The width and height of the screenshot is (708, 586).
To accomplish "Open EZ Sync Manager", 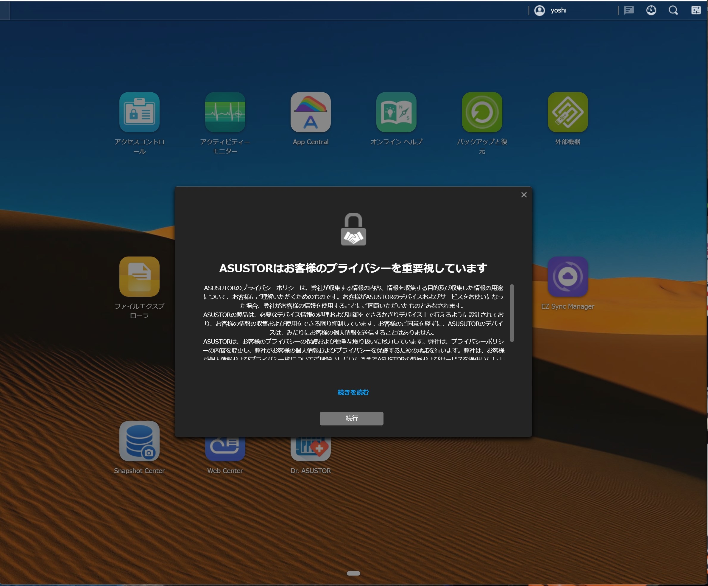I will coord(567,277).
